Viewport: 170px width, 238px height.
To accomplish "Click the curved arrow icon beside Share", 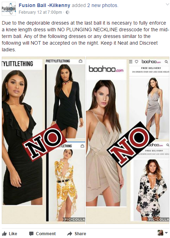I will 70,233.
